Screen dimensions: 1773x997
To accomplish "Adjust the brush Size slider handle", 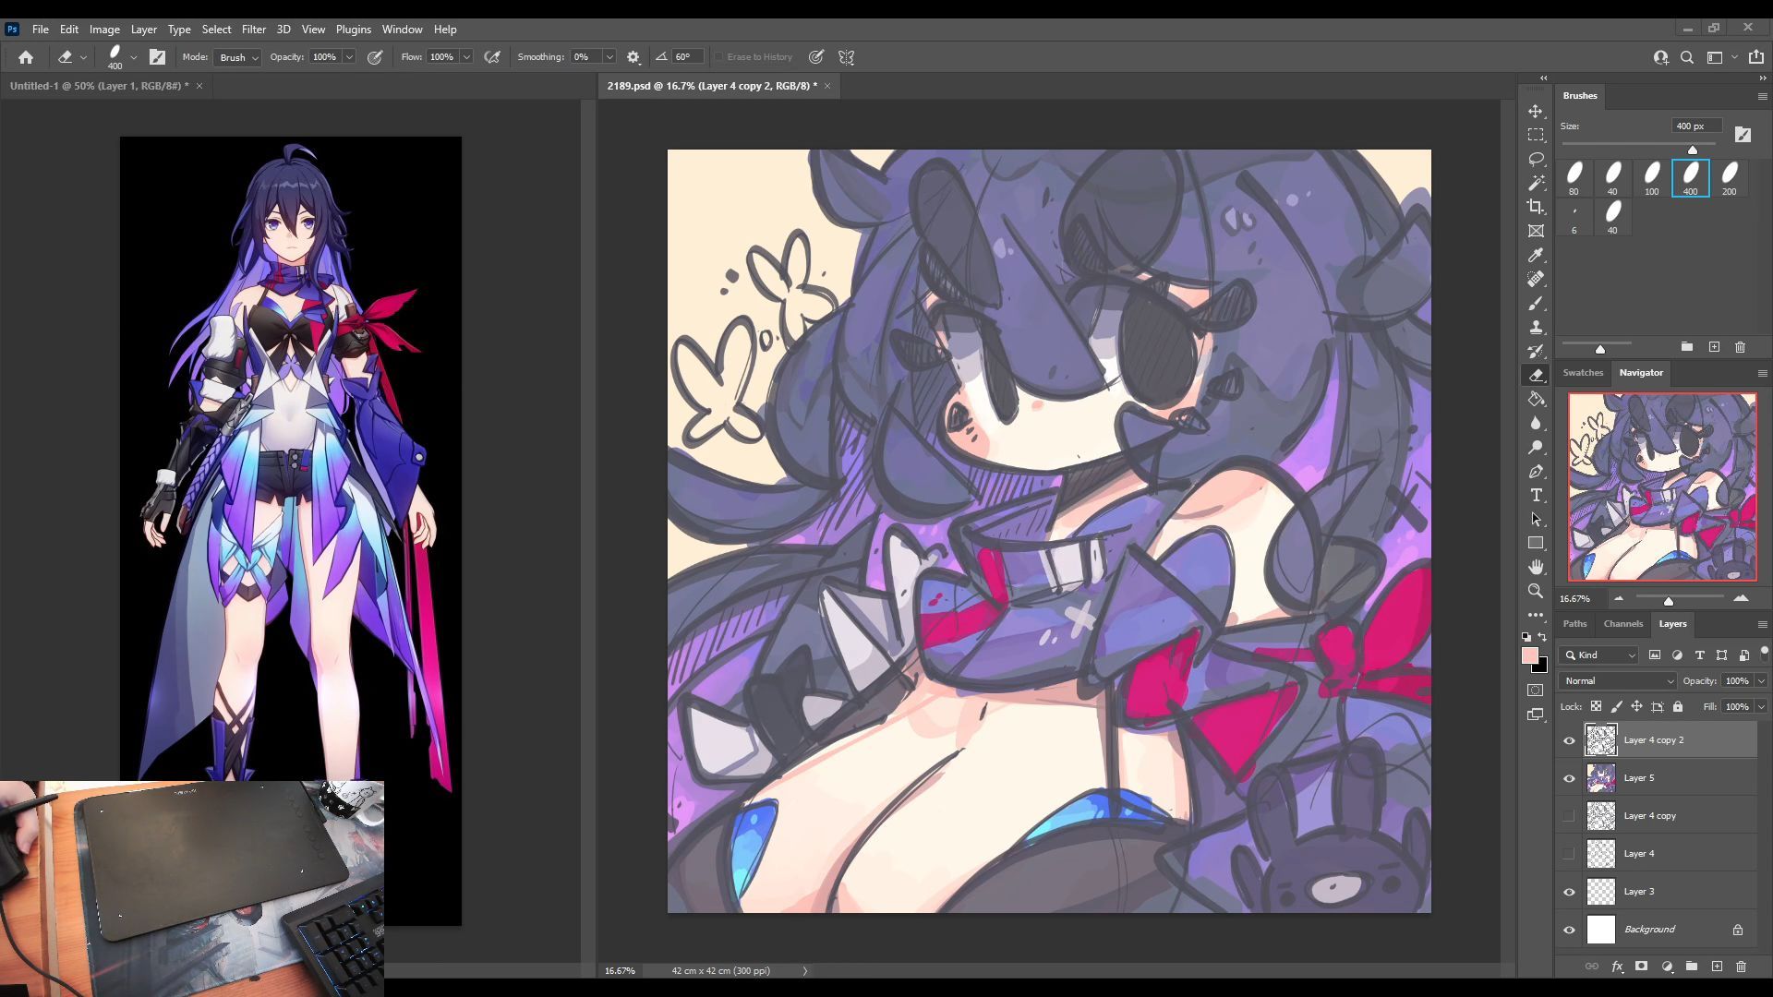I will pos(1693,150).
